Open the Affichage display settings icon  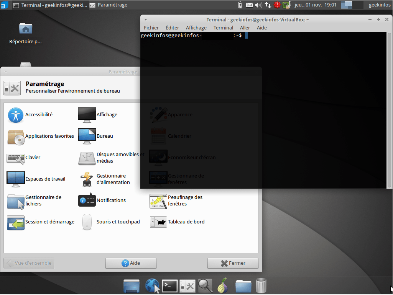point(87,115)
